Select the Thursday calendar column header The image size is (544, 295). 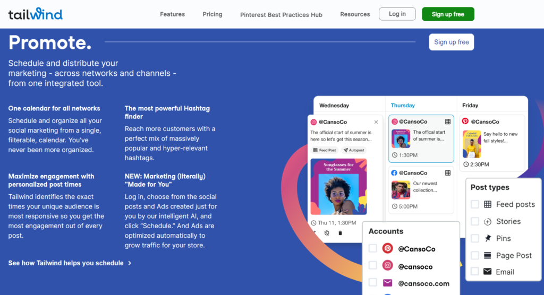[x=403, y=106]
